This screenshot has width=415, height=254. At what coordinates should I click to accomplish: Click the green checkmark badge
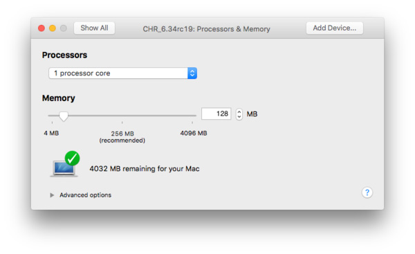[72, 158]
